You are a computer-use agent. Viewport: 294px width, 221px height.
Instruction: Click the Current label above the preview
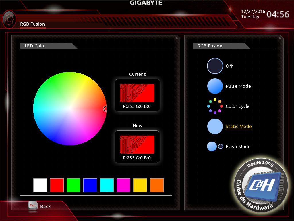(138, 74)
